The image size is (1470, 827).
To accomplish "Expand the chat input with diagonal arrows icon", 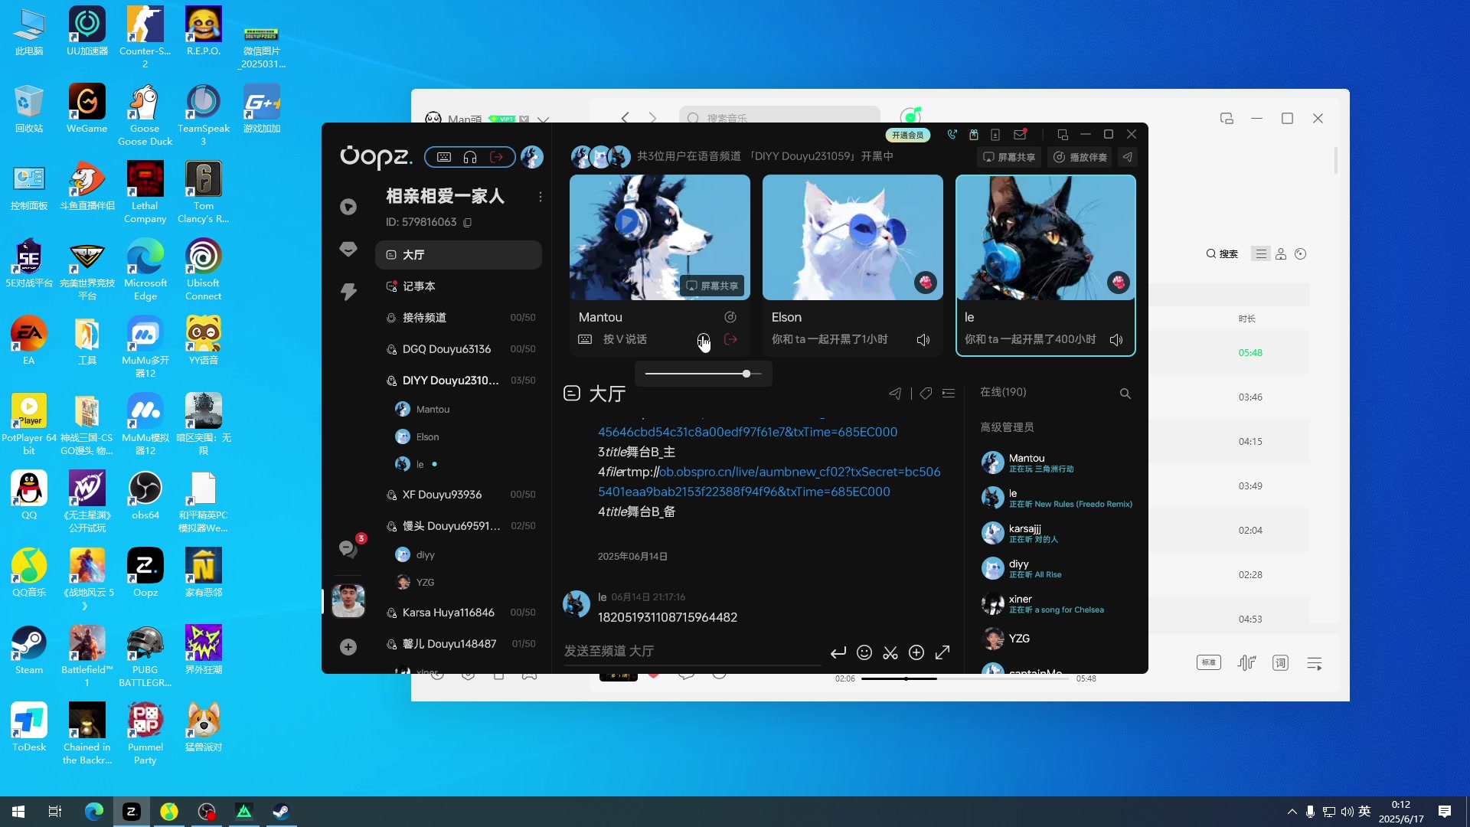I will click(942, 652).
